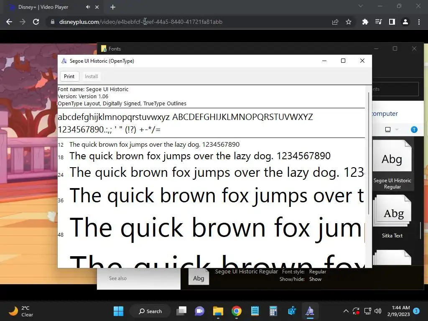The image size is (428, 321).
Task: Open Chrome three-dot menu
Action: coord(419,22)
